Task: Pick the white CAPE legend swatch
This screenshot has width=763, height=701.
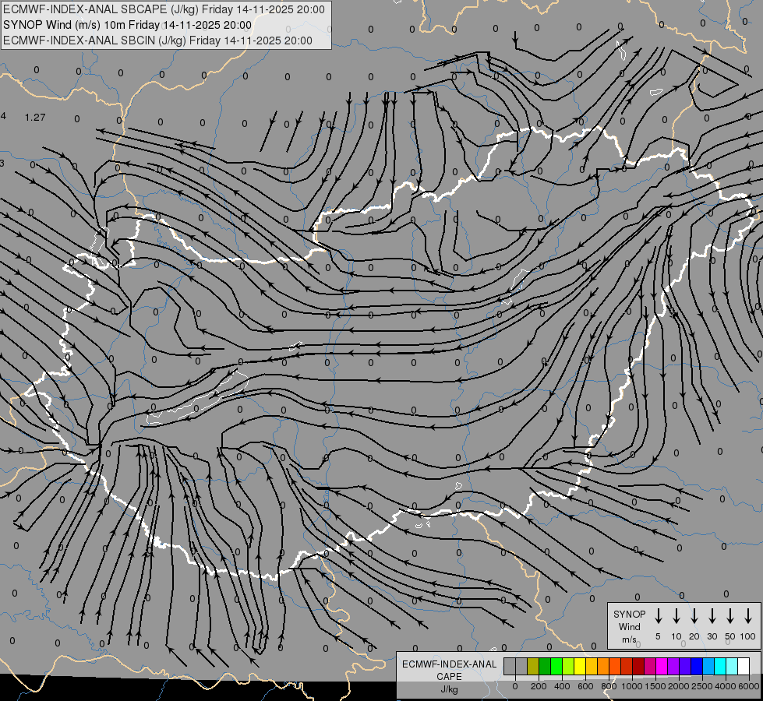Action: pyautogui.click(x=744, y=667)
